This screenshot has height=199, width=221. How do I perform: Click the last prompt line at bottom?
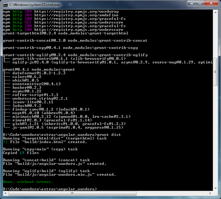(50, 189)
